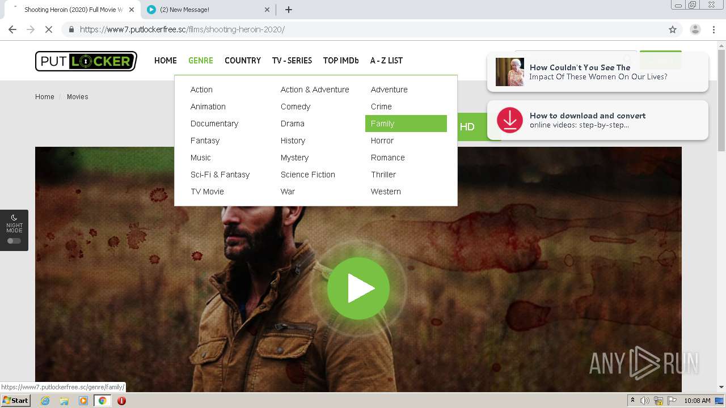Select the Sci-Fi & Fantasy genre
726x408 pixels.
220,175
